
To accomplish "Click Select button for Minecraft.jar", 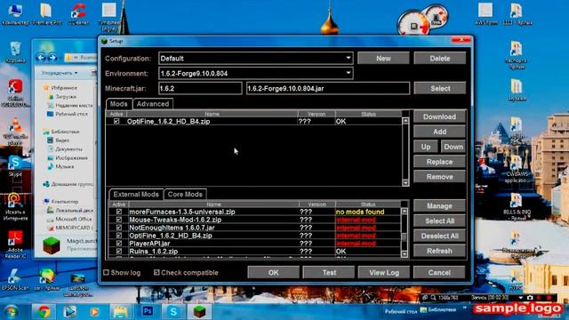I will pyautogui.click(x=440, y=88).
